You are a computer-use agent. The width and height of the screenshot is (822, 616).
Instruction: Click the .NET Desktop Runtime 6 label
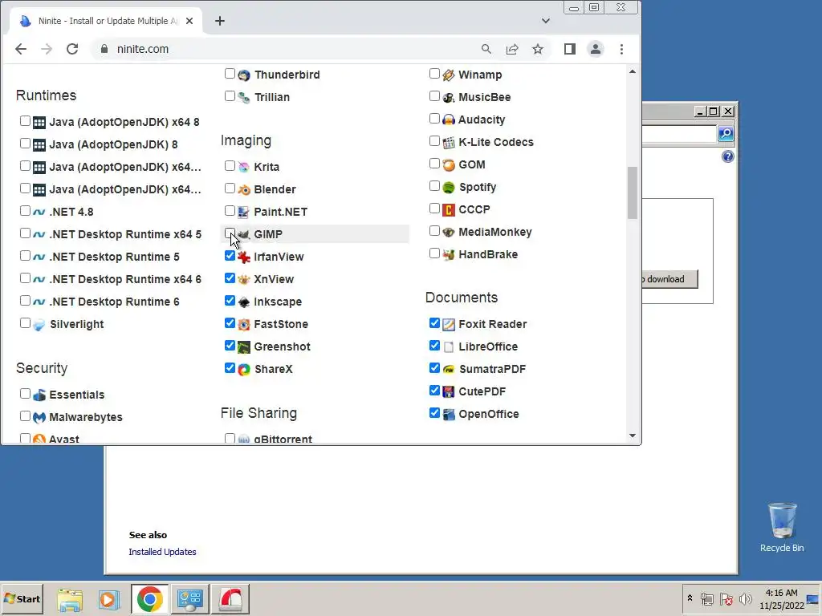pyautogui.click(x=114, y=302)
